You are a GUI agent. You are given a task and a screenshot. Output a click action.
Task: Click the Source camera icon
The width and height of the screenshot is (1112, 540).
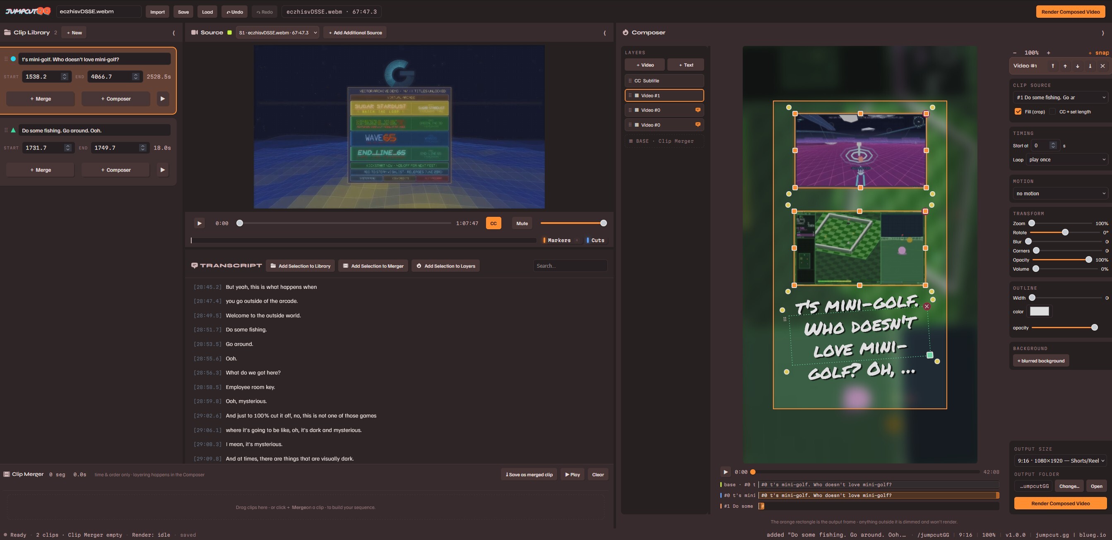pyautogui.click(x=195, y=32)
